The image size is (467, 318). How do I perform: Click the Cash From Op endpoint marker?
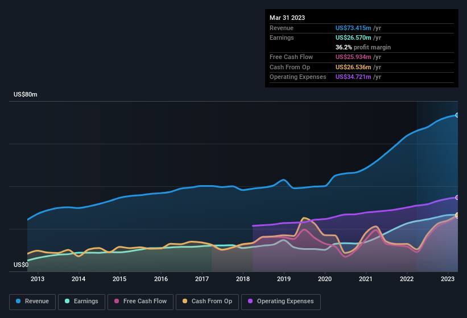[x=457, y=215]
